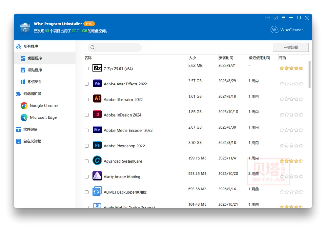
Task: Click the 7-Zip star rating
Action: pos(291,68)
